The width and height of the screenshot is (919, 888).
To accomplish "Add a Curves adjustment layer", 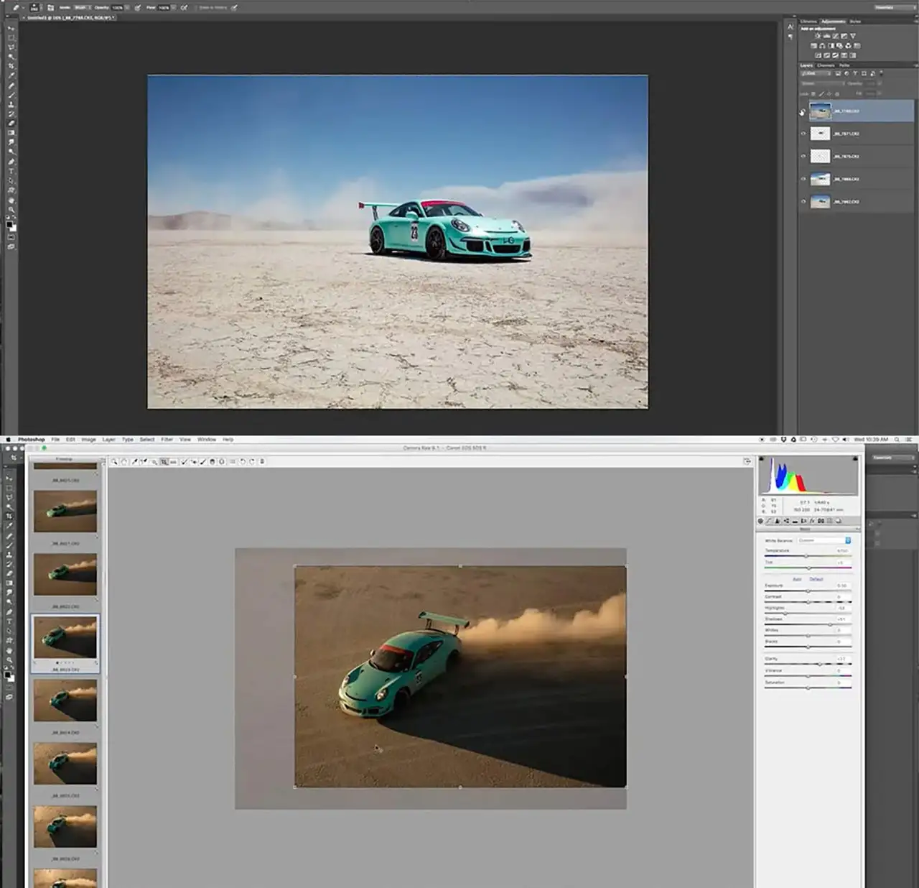I will (835, 36).
